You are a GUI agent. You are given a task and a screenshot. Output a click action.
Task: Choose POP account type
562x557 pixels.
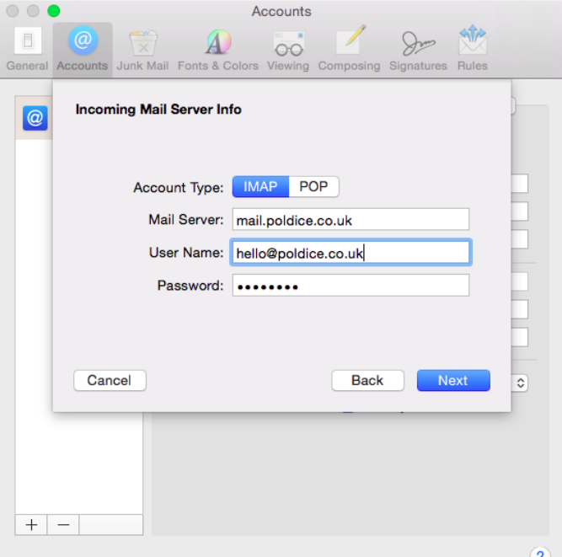point(313,187)
